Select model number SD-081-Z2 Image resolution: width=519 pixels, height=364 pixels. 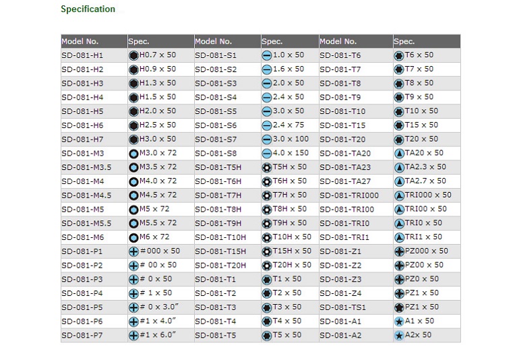click(x=340, y=266)
